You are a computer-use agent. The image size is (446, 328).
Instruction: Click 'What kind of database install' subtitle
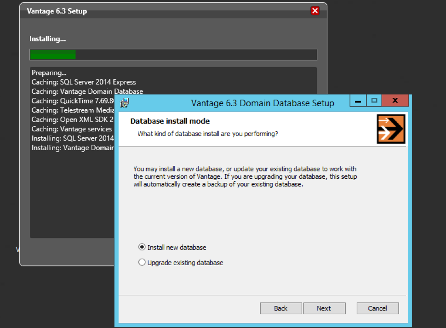point(208,134)
